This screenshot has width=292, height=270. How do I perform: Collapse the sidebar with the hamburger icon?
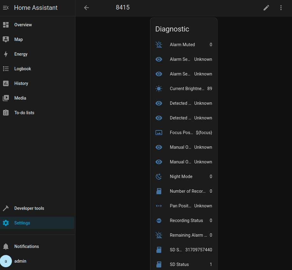[x=6, y=8]
